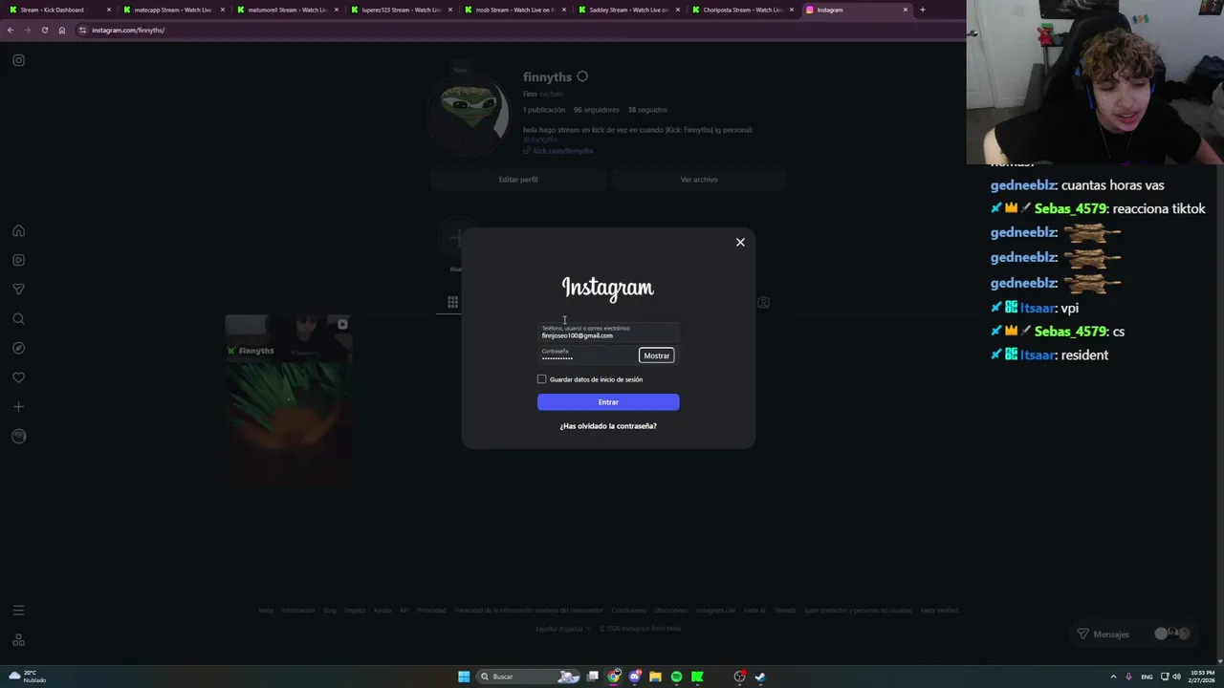Click the 'Editar perfil' button
The image size is (1224, 688).
(x=517, y=180)
